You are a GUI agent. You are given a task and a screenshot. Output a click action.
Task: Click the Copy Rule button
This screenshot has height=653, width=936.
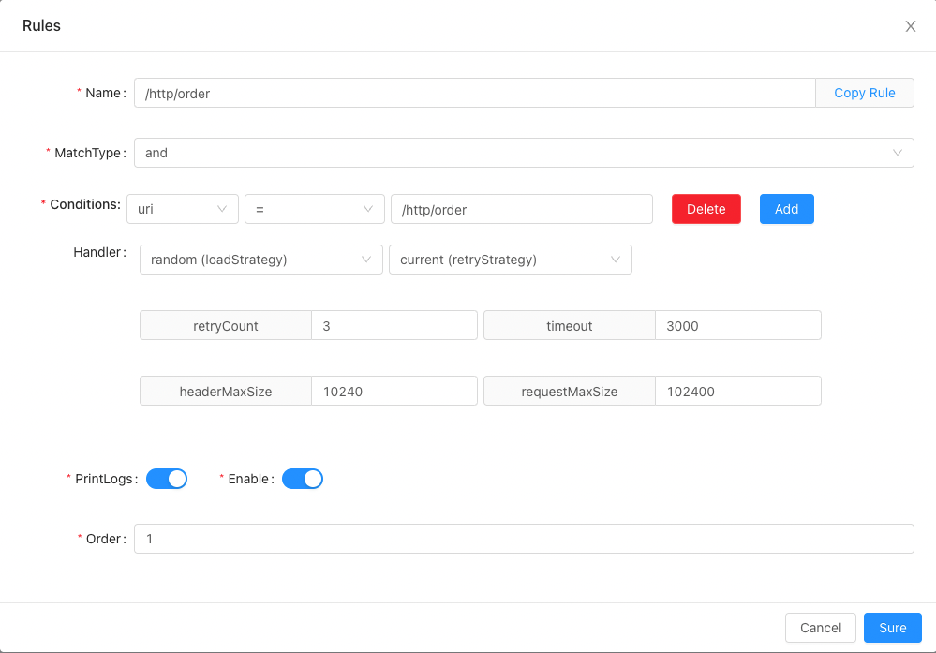864,93
